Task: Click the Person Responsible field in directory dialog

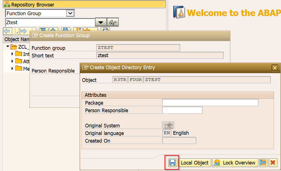Action: point(182,110)
